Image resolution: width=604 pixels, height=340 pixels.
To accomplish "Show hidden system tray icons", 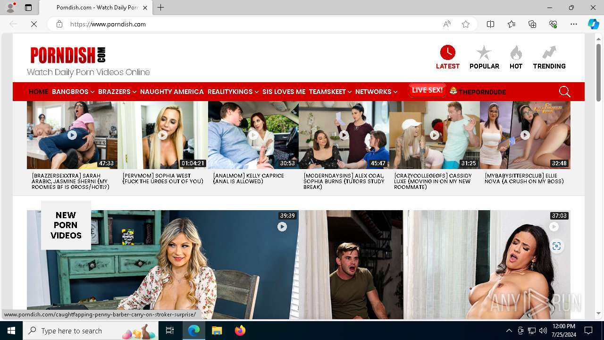I will pos(509,331).
